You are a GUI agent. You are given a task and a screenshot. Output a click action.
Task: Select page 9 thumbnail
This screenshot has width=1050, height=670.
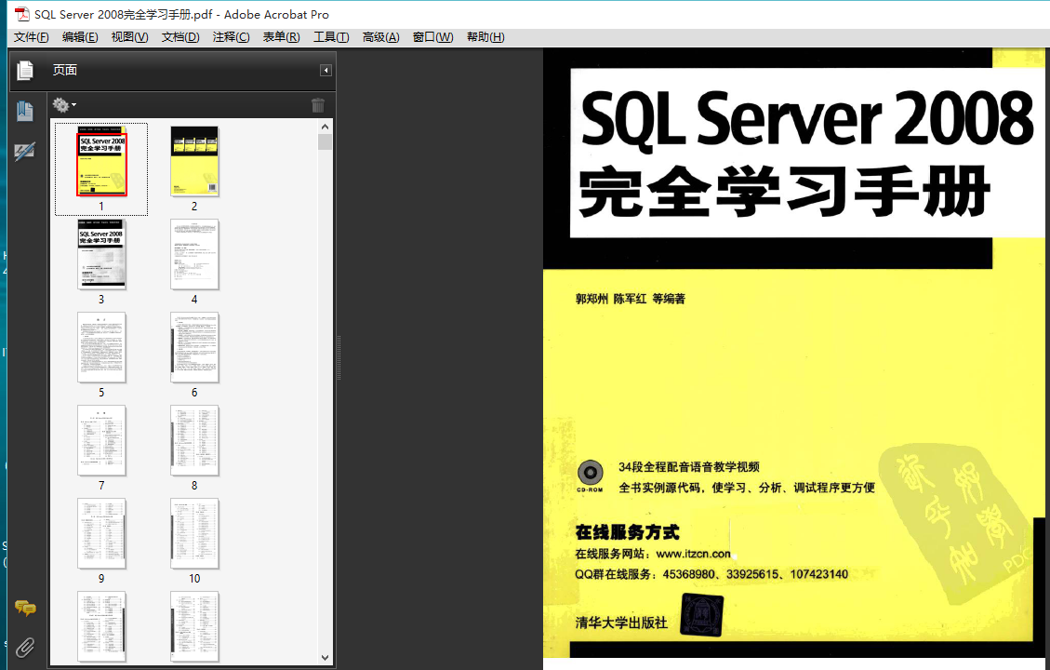101,533
